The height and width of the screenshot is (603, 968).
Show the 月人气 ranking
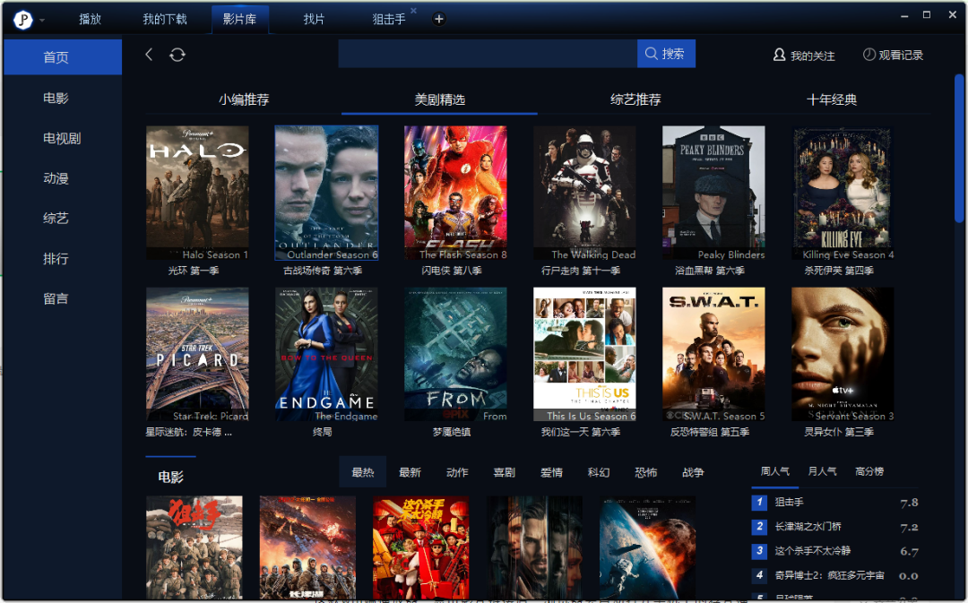pos(822,471)
